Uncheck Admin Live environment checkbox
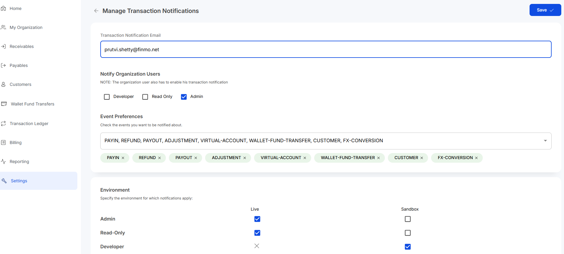 (x=257, y=219)
